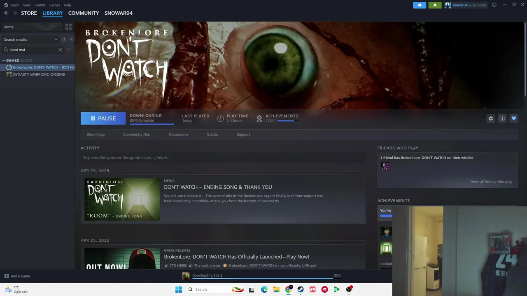This screenshot has height=296, width=527.
Task: Go to the STORE tab
Action: coord(29,13)
